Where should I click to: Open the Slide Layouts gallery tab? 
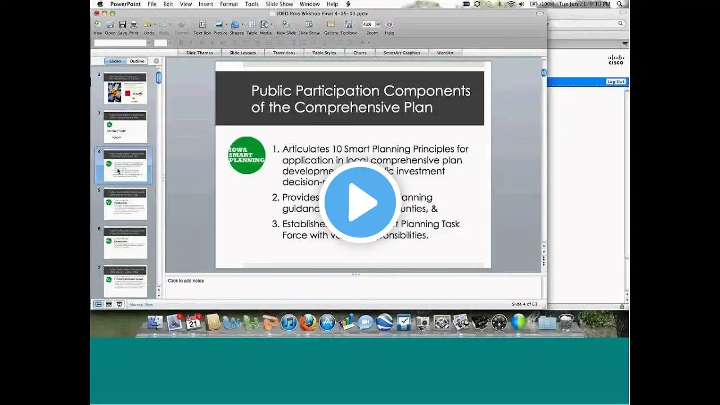[242, 53]
